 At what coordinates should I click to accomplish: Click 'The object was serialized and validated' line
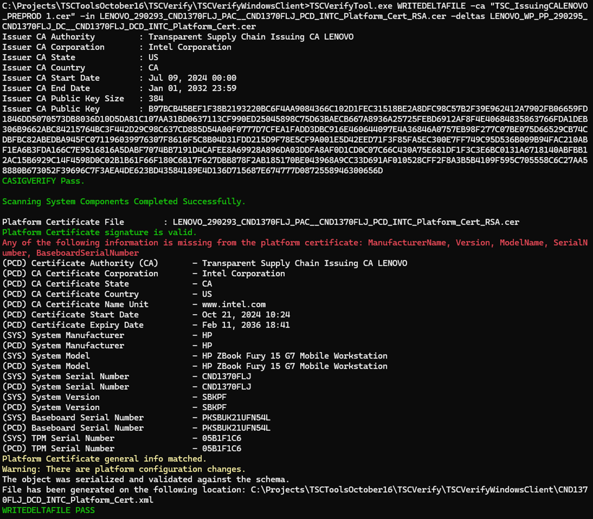coord(146,479)
